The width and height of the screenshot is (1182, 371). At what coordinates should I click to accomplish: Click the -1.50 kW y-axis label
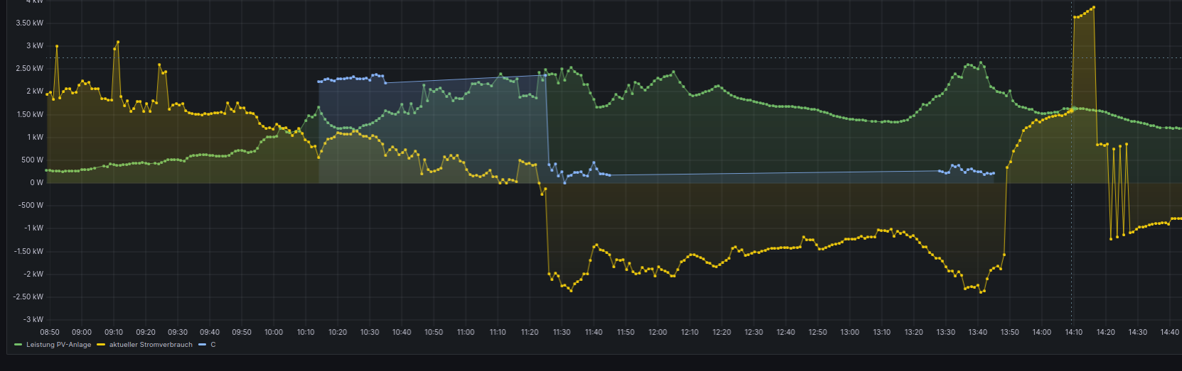click(x=28, y=251)
